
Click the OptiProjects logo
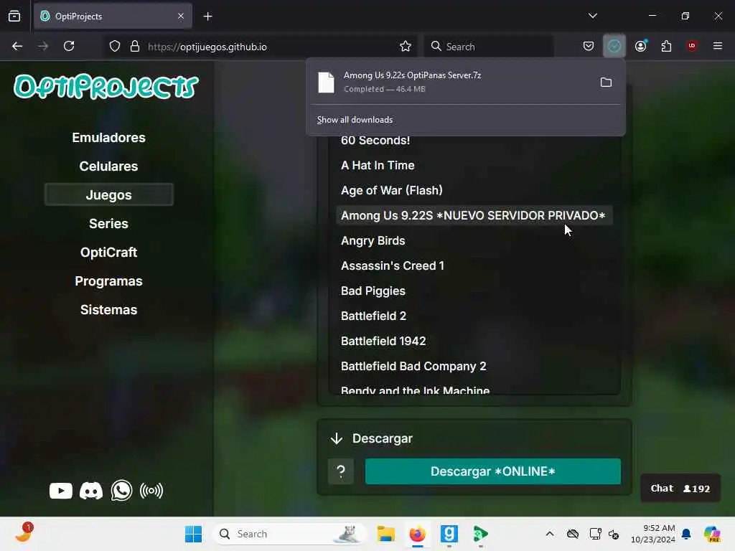coord(107,86)
